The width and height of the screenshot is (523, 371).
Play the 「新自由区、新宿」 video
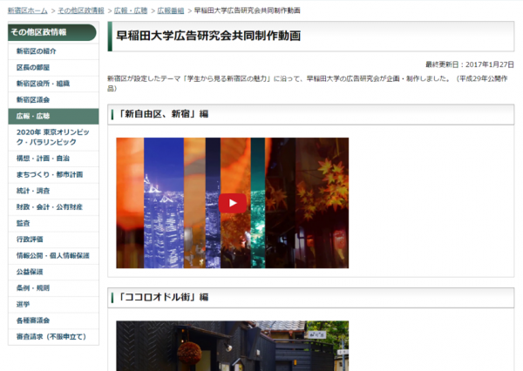pyautogui.click(x=233, y=203)
